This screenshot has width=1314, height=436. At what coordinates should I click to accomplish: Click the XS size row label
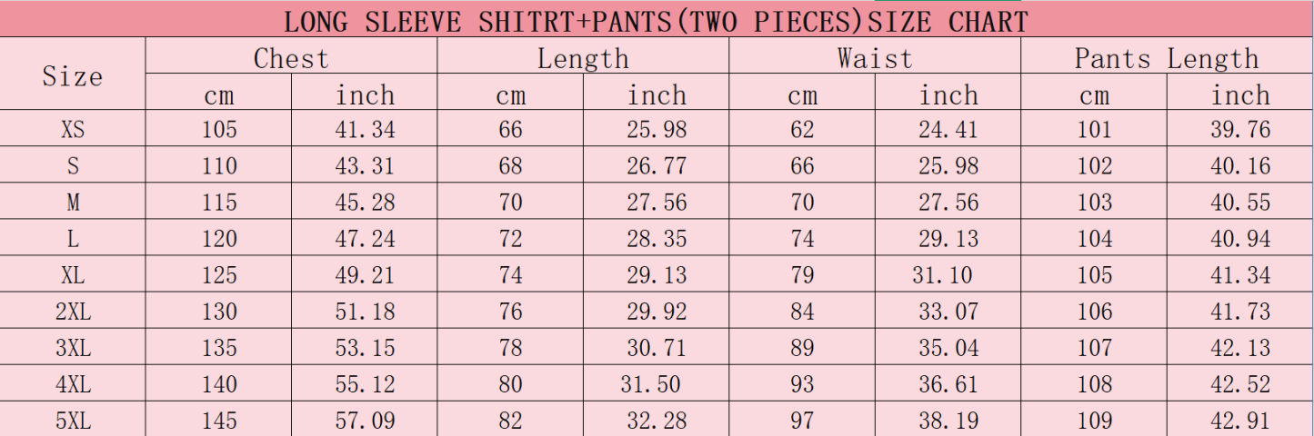[x=73, y=129]
